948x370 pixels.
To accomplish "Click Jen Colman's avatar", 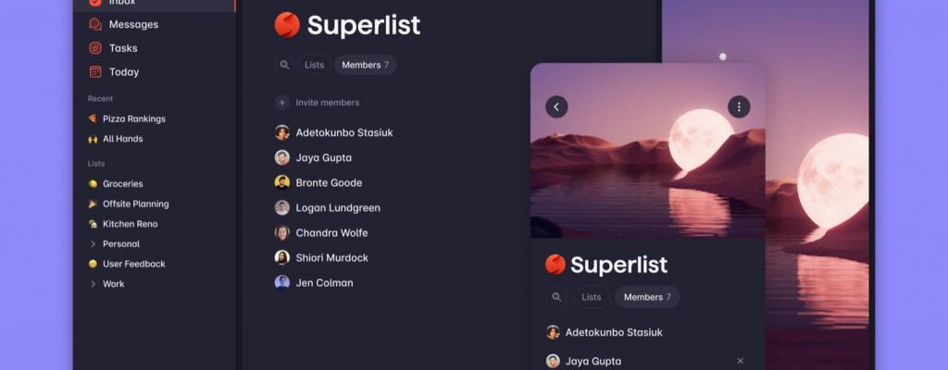I will point(281,282).
